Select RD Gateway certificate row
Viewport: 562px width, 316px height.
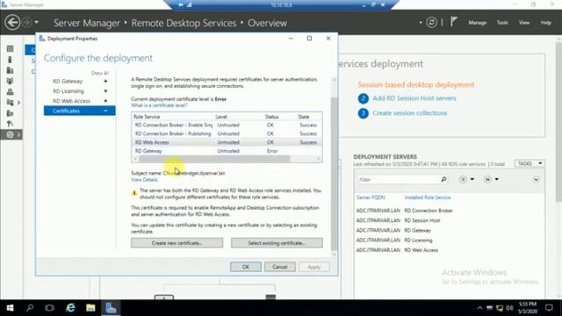click(x=227, y=151)
